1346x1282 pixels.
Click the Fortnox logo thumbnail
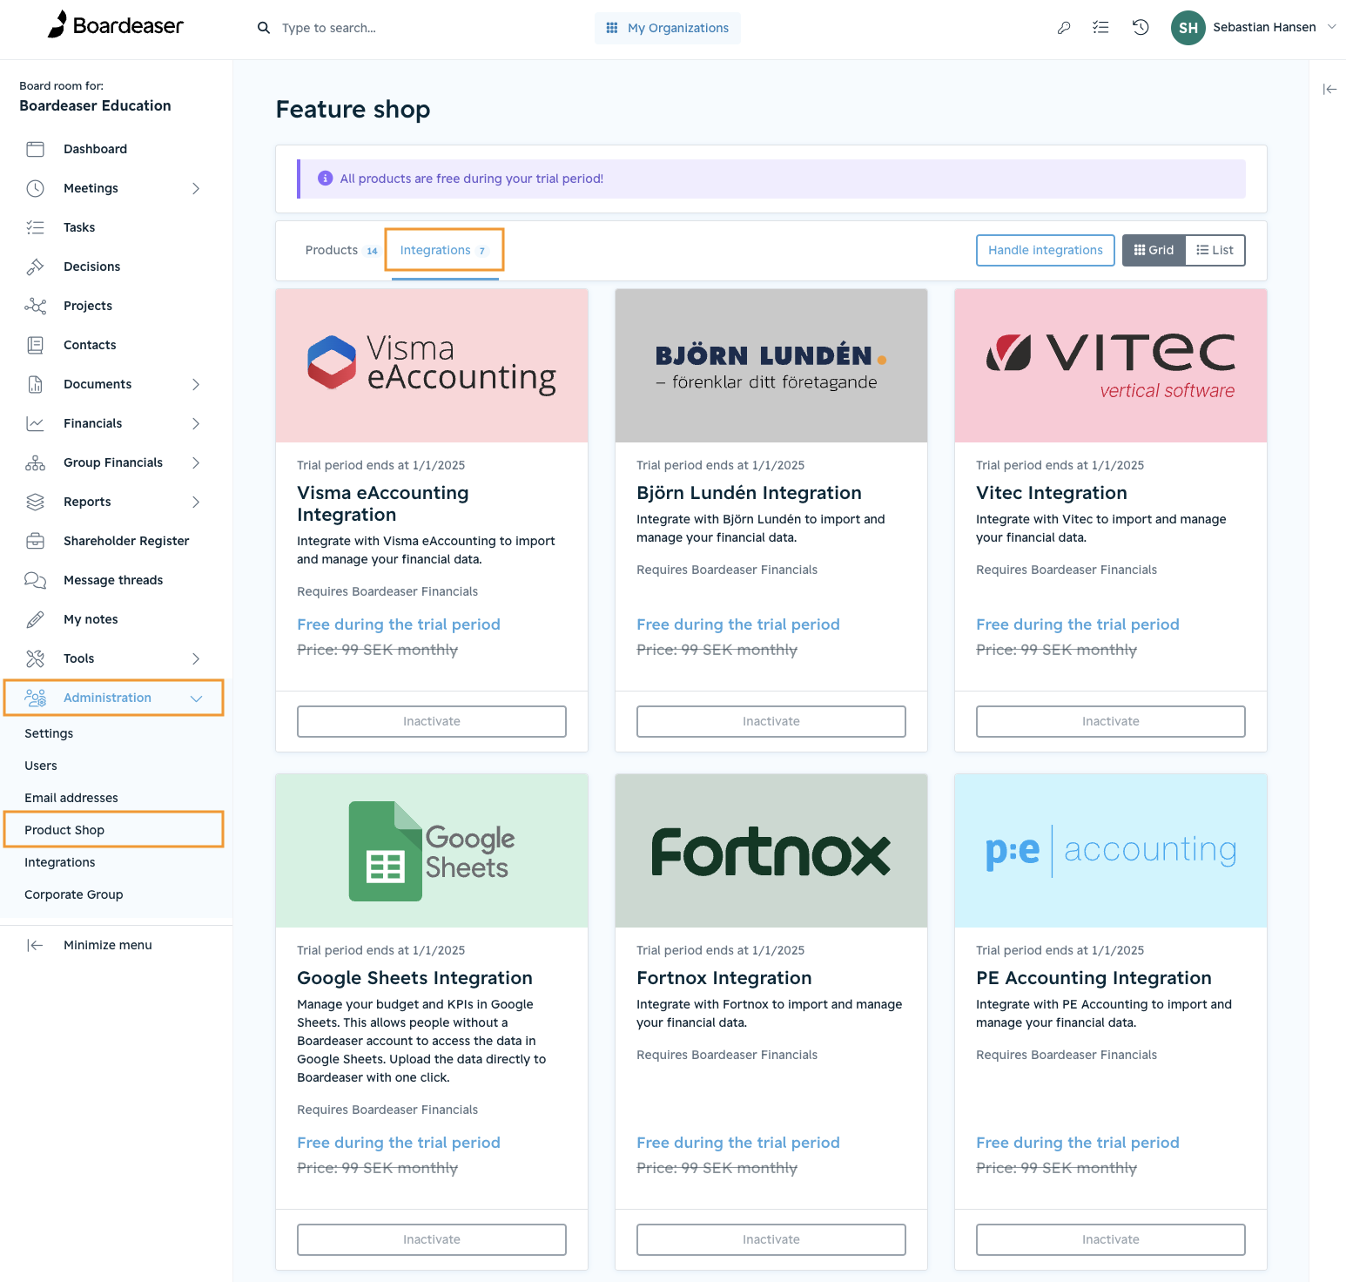(771, 851)
